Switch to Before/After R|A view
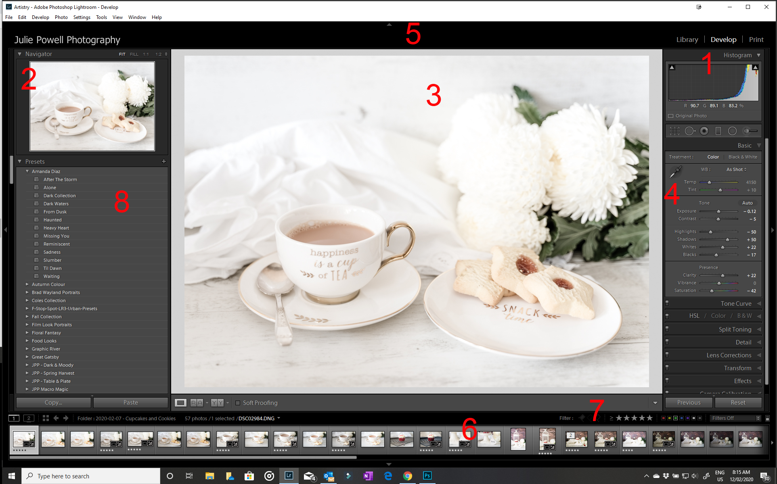This screenshot has width=777, height=484. [197, 403]
